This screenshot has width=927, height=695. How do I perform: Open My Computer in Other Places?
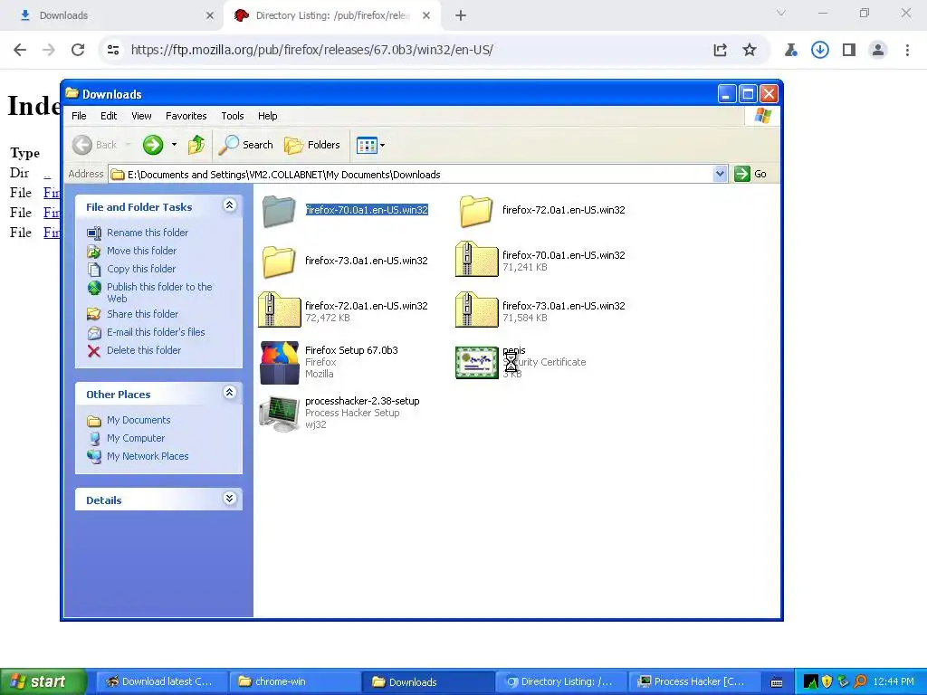coord(136,439)
